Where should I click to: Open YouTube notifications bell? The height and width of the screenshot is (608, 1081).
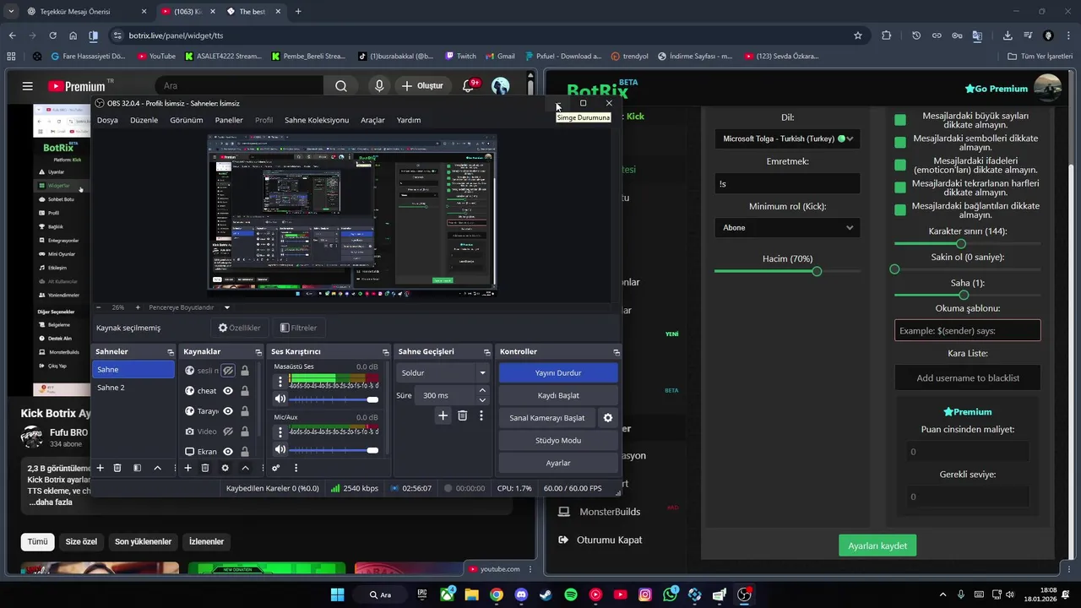[469, 86]
